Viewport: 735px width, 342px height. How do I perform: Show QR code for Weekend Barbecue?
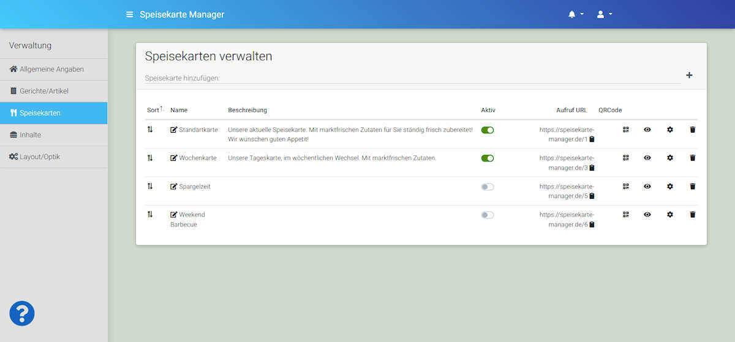[x=626, y=215]
